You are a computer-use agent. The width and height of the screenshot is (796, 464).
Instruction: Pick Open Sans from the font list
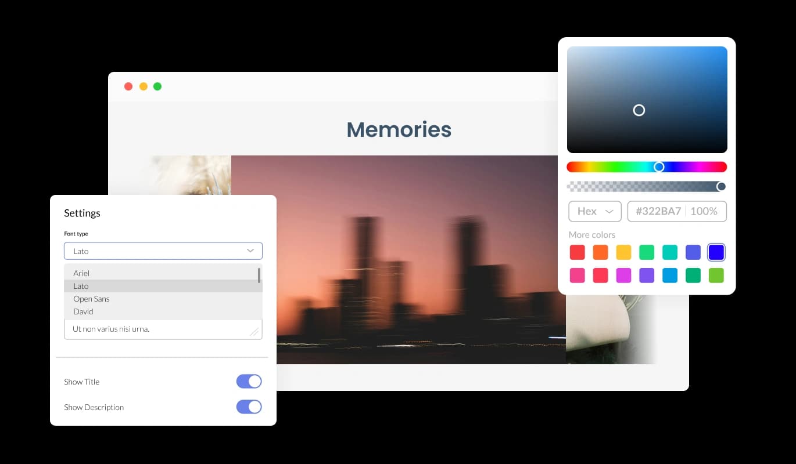click(x=163, y=299)
